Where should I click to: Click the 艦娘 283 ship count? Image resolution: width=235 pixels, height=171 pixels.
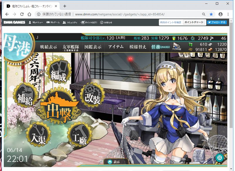[x=141, y=38]
